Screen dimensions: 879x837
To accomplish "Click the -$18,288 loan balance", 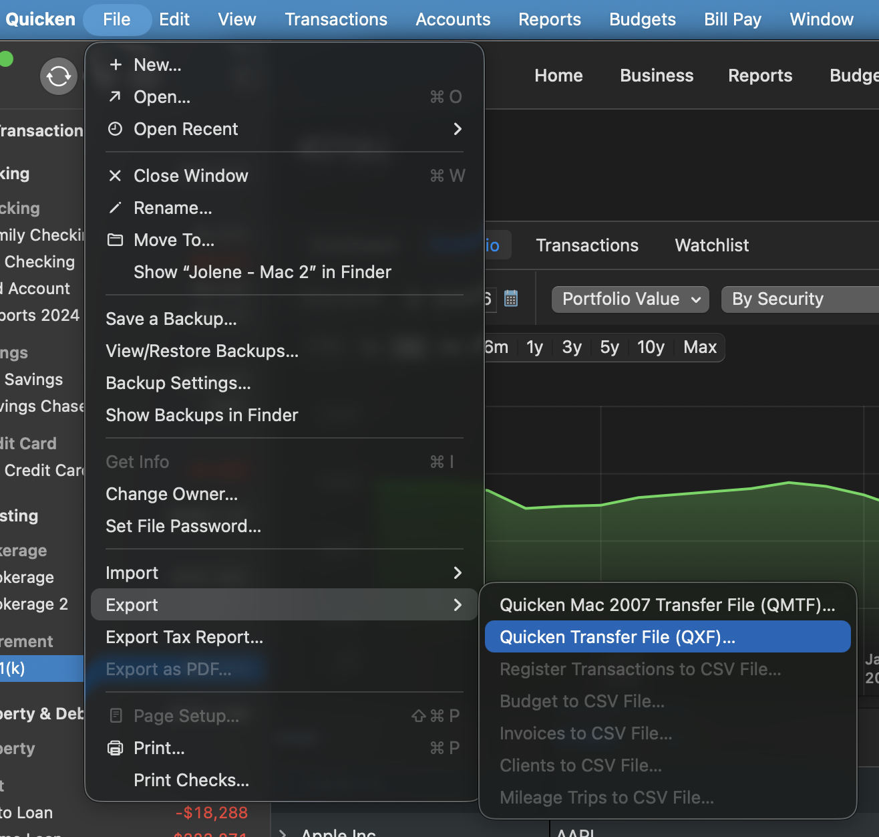I will (211, 813).
